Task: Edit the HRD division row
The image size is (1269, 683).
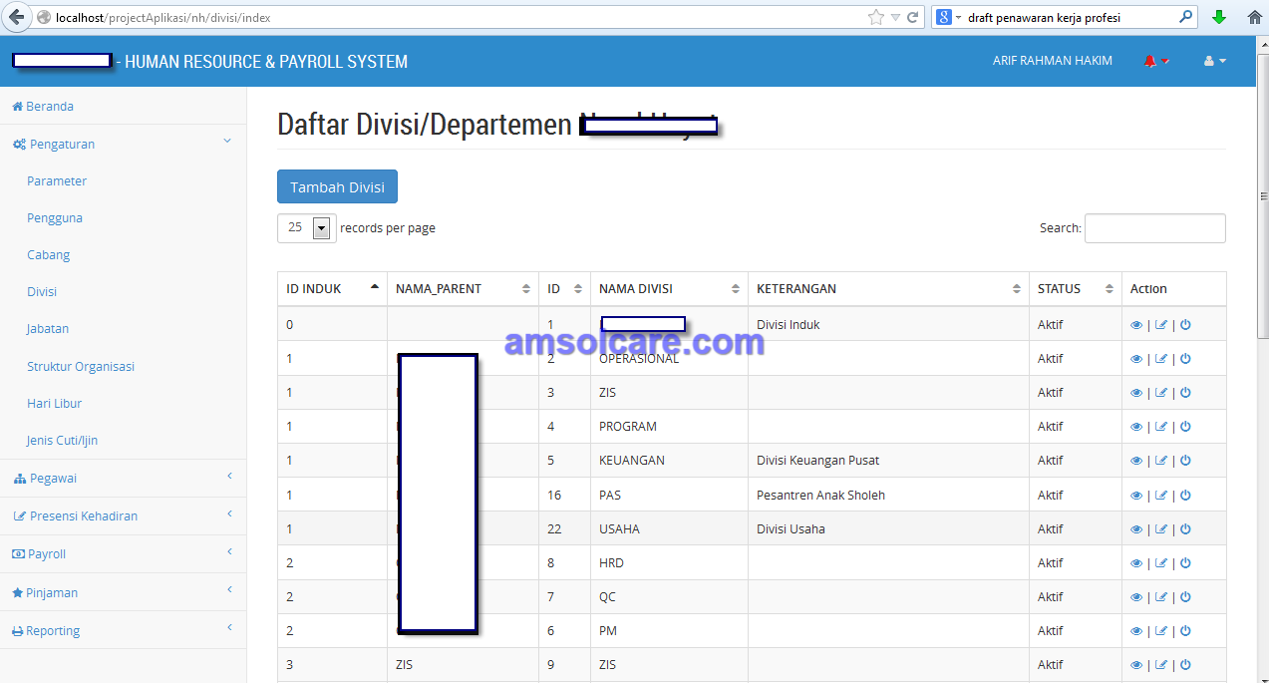Action: (x=1161, y=563)
